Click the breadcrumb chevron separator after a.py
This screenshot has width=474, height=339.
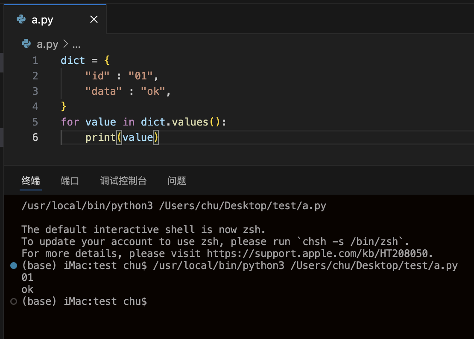[66, 44]
